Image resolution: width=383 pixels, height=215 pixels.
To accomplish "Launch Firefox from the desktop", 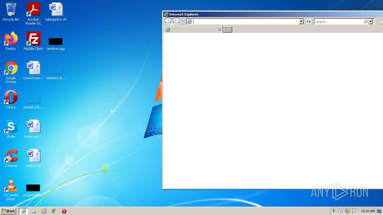I will click(x=11, y=41).
